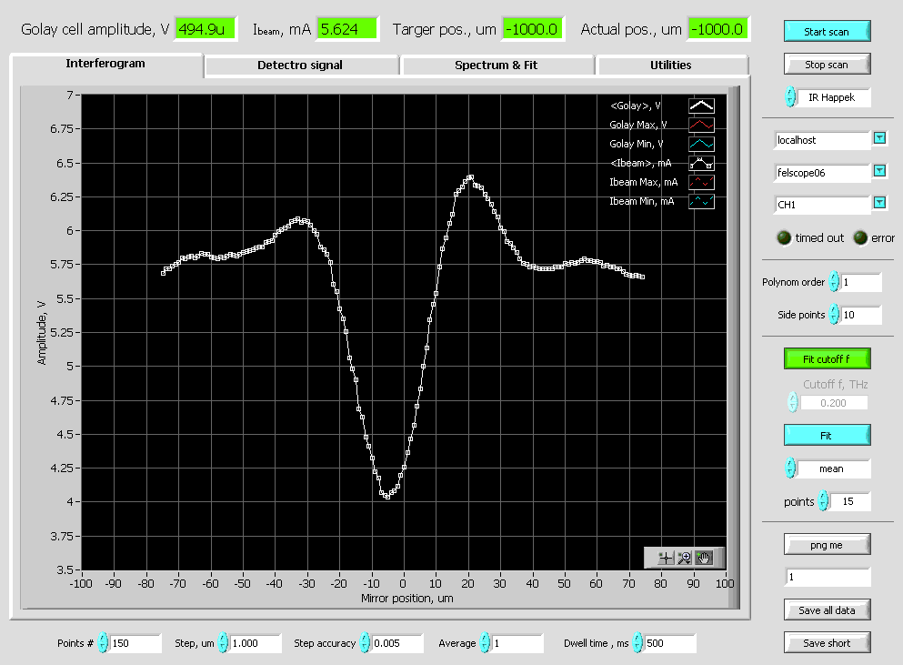Click the Step value 1.000 field
The width and height of the screenshot is (903, 665).
256,643
